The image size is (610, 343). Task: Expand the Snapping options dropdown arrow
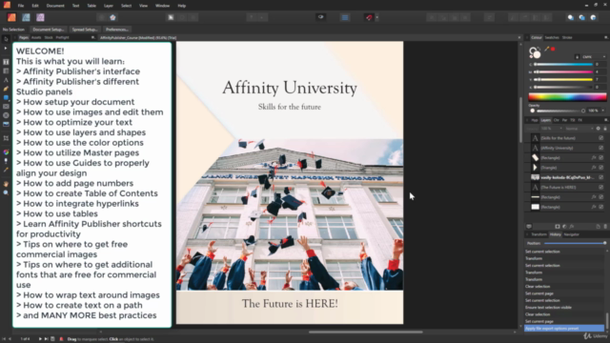377,17
